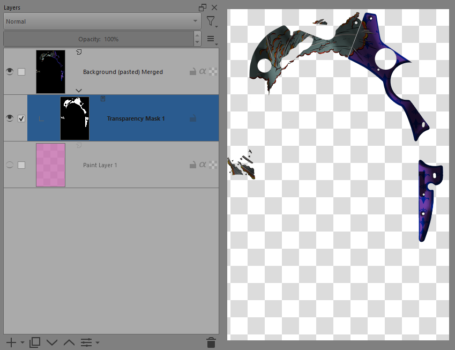Click the Transparency Mask 1 name

136,118
